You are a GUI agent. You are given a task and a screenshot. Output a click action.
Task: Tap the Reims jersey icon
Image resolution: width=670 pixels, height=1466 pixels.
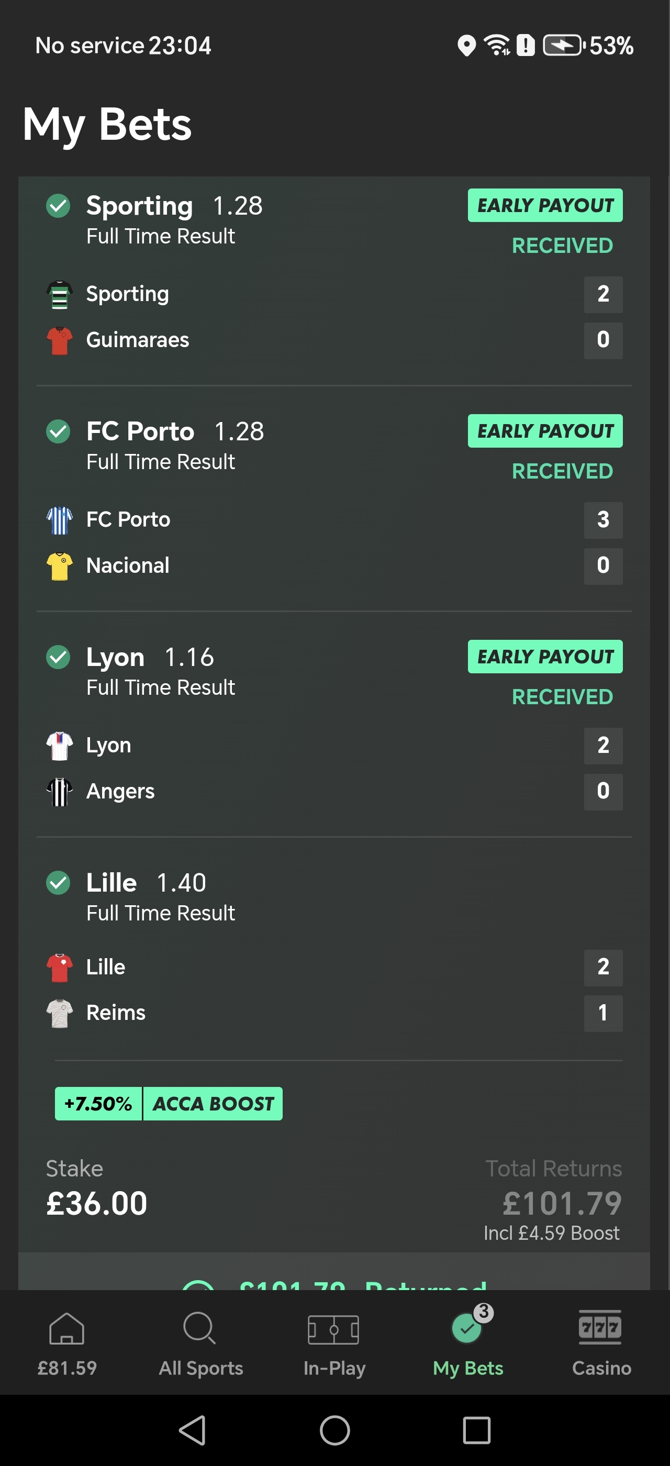tap(59, 1014)
